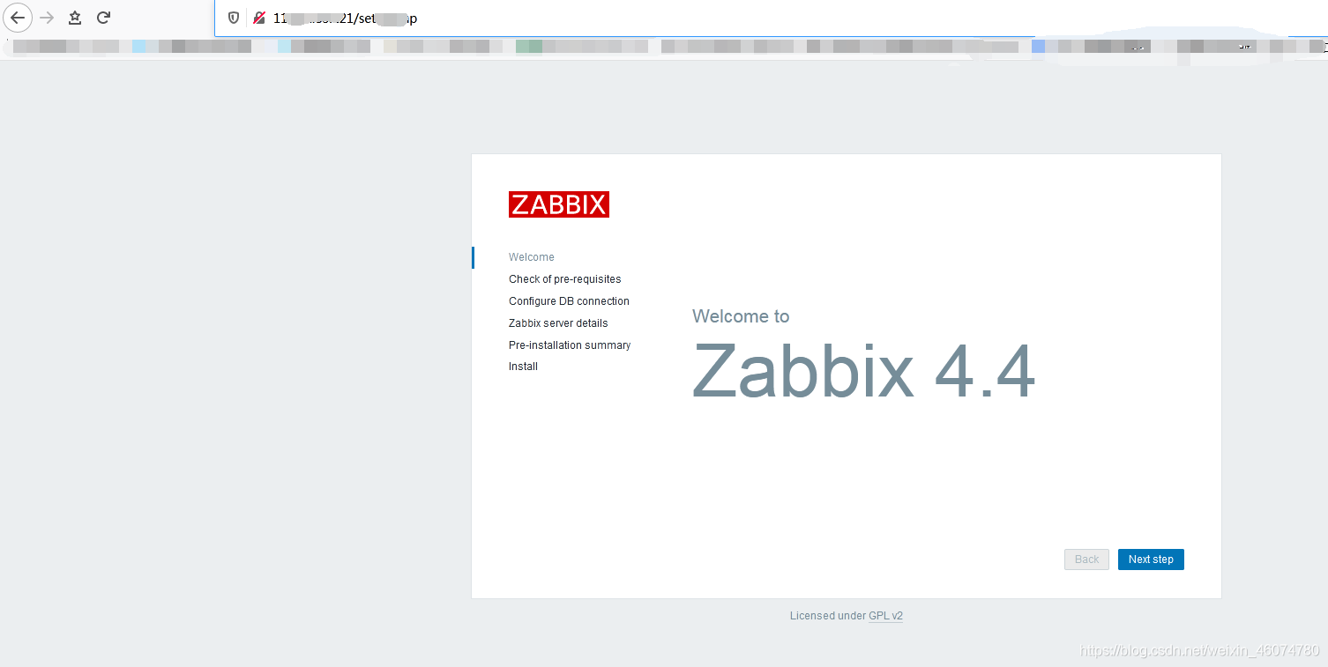This screenshot has height=667, width=1328.
Task: Click the red ZABBIX logo
Action: tap(559, 204)
